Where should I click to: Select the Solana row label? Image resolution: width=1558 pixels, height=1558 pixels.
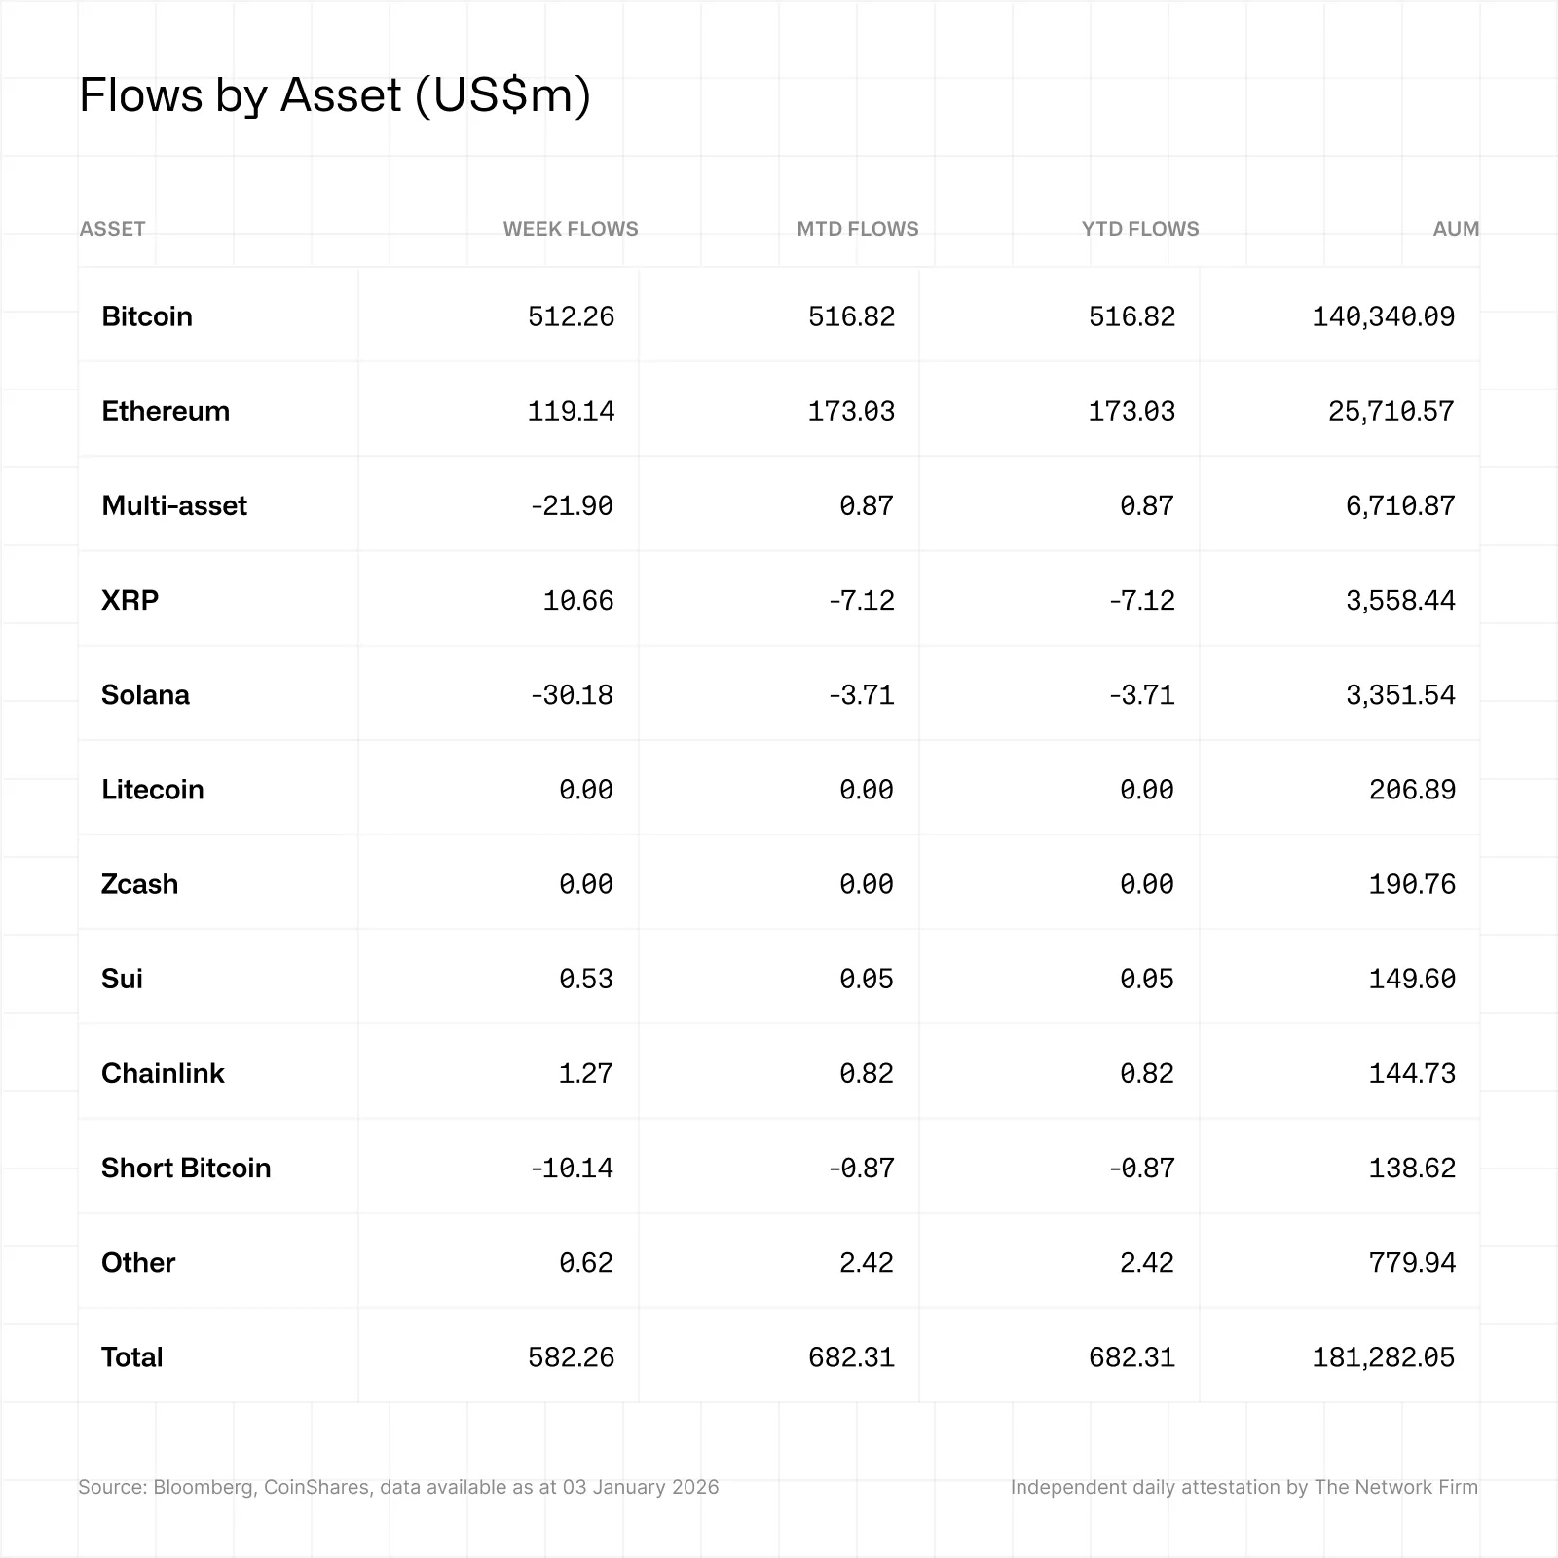(x=145, y=694)
